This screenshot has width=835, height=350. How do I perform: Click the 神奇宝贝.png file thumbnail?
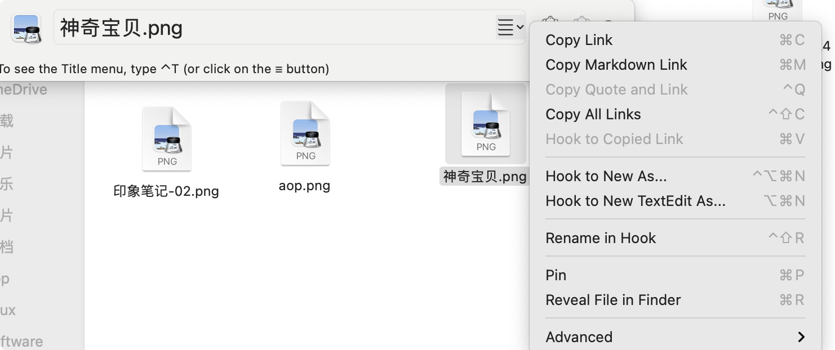pos(486,124)
